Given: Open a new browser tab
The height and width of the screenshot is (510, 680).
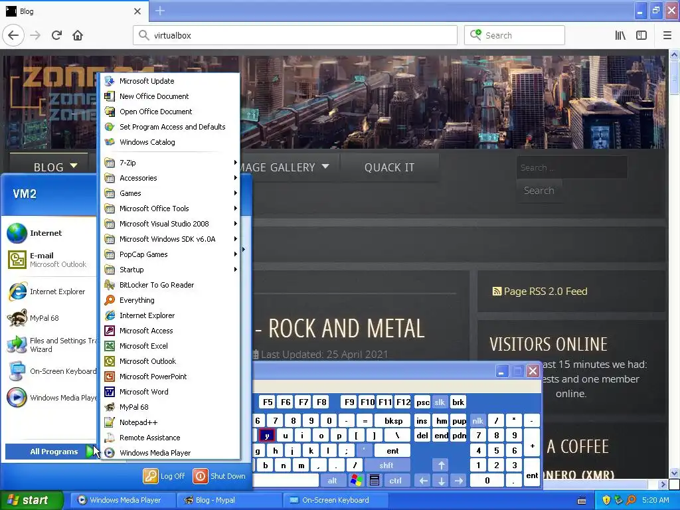Looking at the screenshot, I should pos(159,11).
